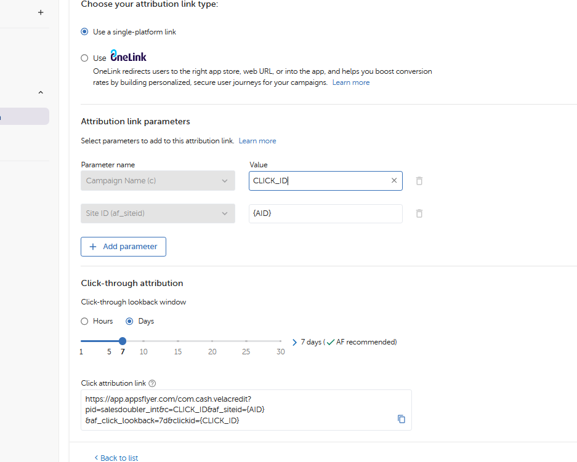The width and height of the screenshot is (577, 462).
Task: Open the Campaign Name (c) dropdown
Action: 158,181
